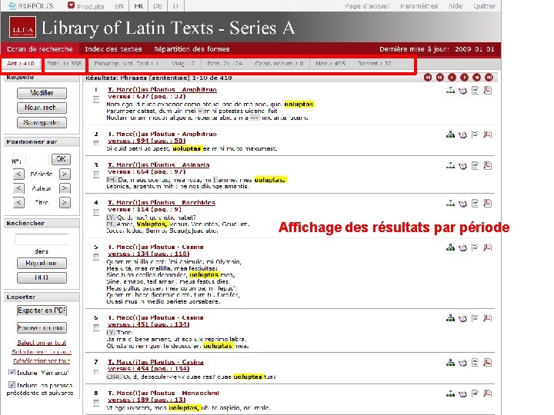Image resolution: width=554 pixels, height=415 pixels.
Task: Jump forward several pages with the double-forward button
Action: click(x=476, y=78)
